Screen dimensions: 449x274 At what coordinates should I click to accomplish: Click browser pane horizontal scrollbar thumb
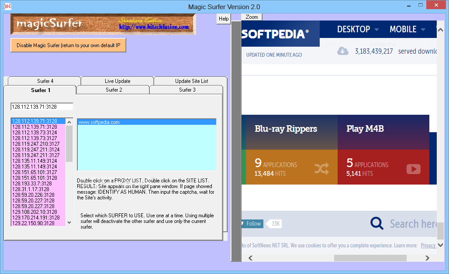tap(370, 258)
